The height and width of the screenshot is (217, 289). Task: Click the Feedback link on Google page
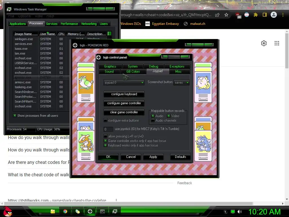[185, 183]
